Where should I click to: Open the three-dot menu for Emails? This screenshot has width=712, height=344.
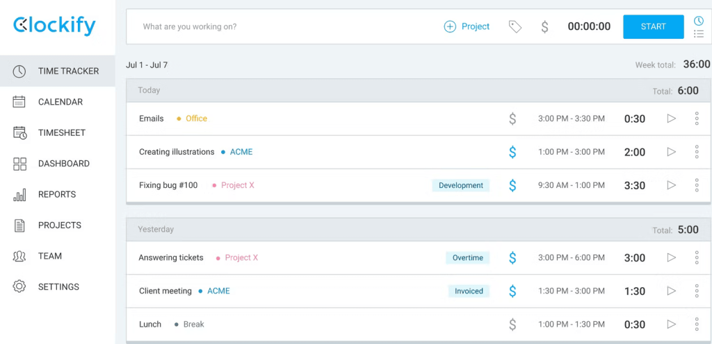pos(697,119)
